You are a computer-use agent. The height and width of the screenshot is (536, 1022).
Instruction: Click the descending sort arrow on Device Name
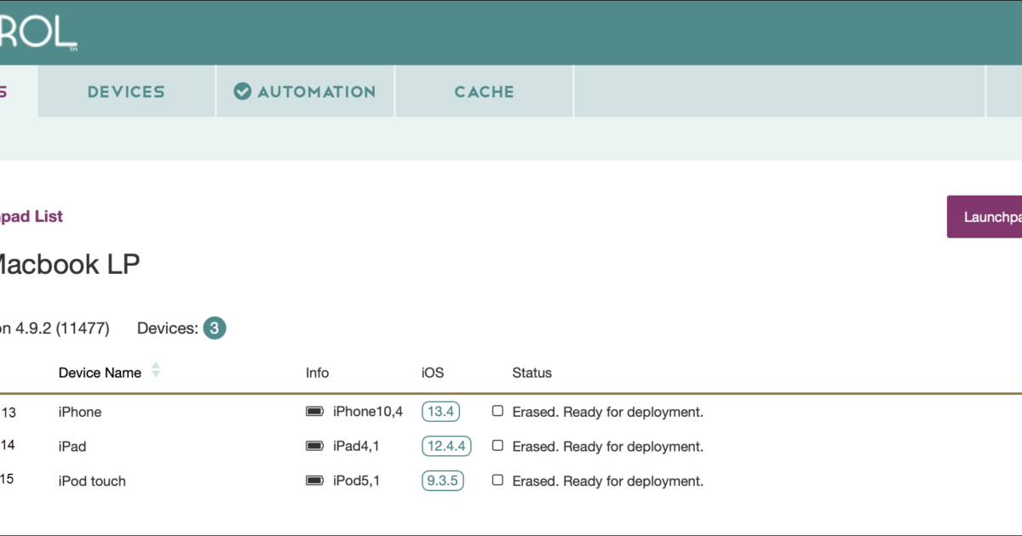point(156,374)
